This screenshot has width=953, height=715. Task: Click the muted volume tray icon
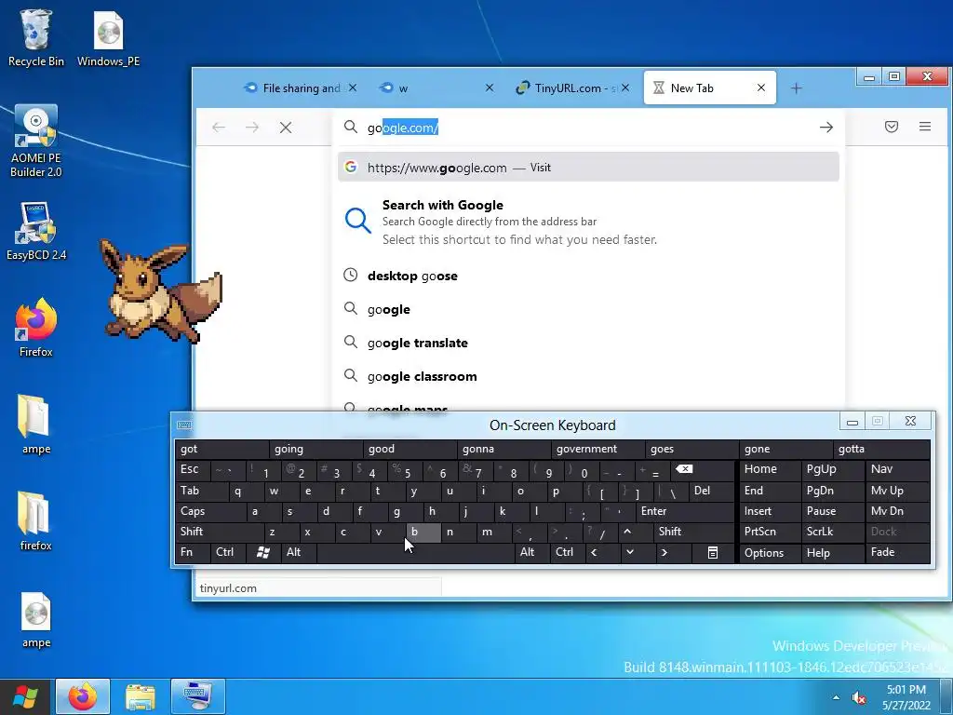[859, 697]
